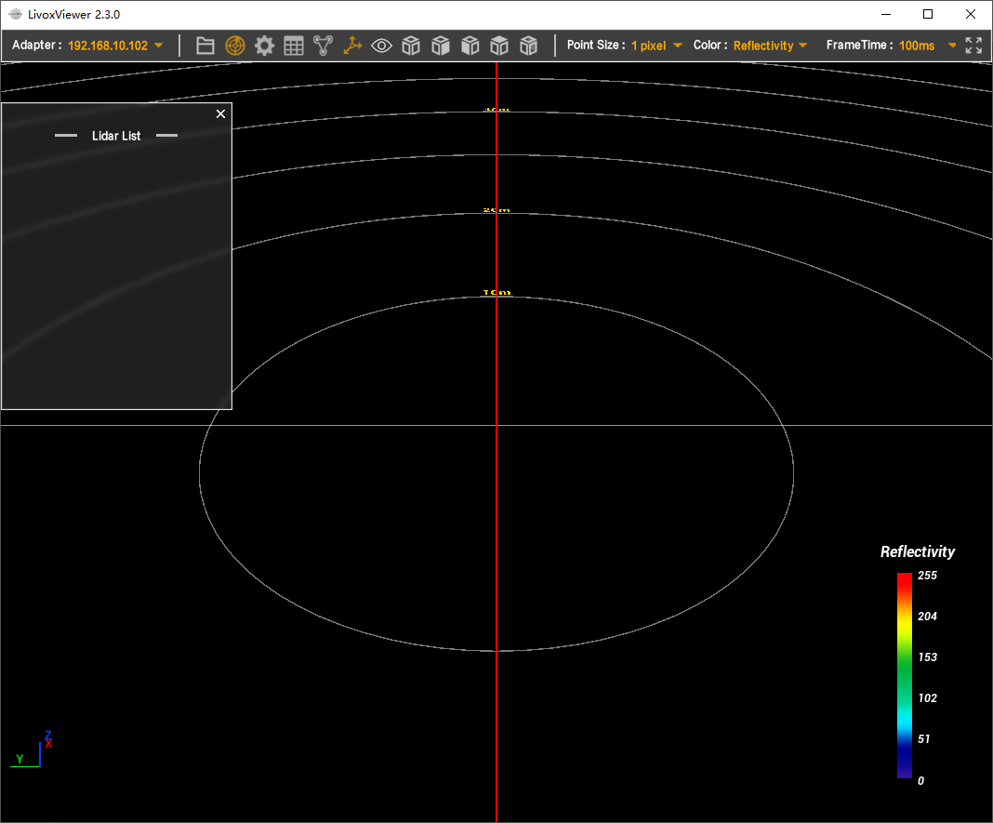Image resolution: width=993 pixels, height=823 pixels.
Task: Select cube view with right face filled
Action: (441, 46)
